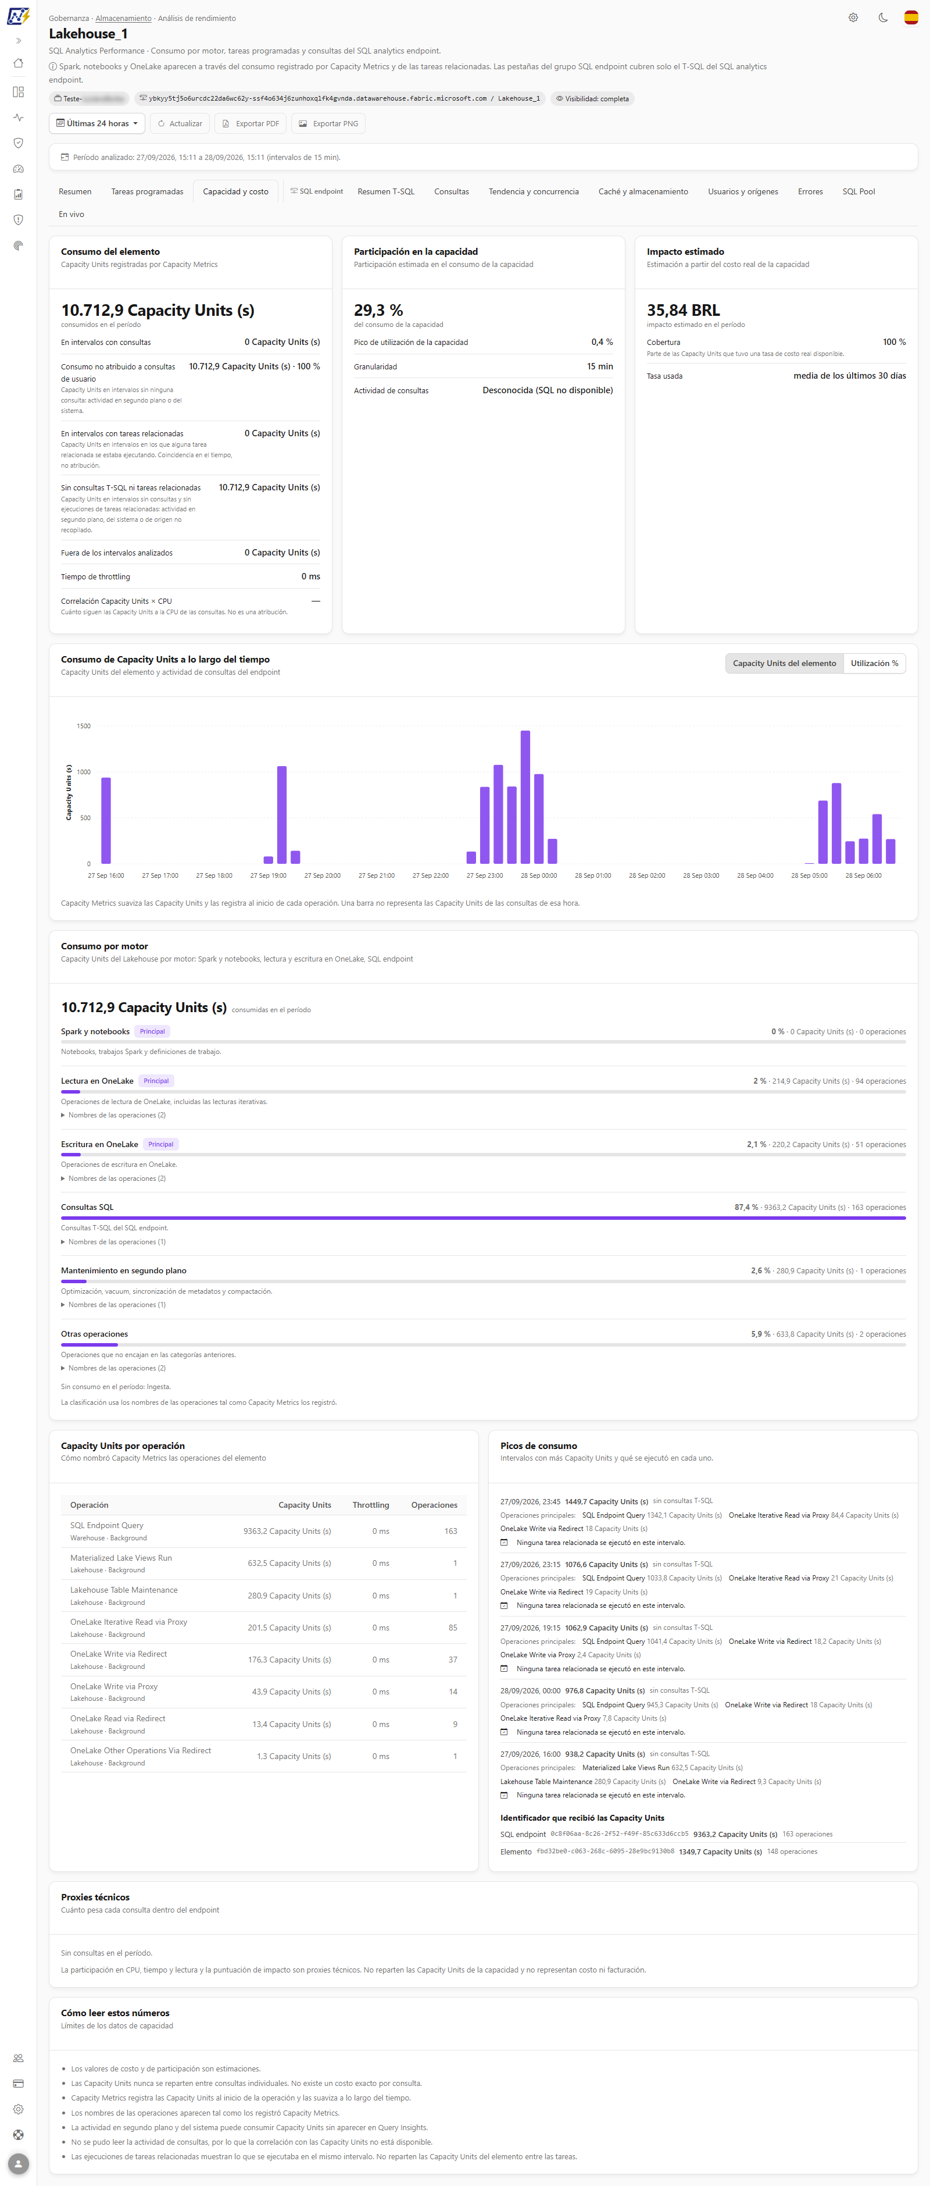Click the Actualizar button
Screen dimensions: 930x2186
[180, 123]
